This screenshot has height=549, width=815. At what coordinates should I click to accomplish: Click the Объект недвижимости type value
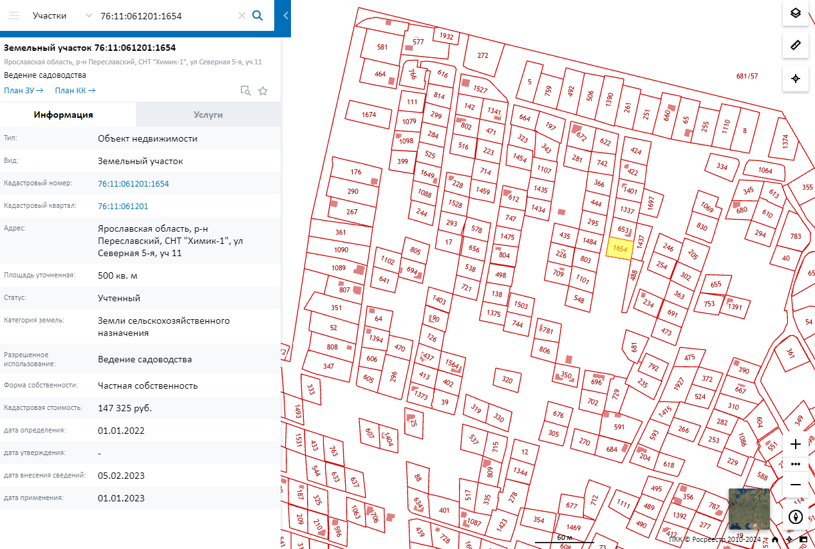point(147,138)
